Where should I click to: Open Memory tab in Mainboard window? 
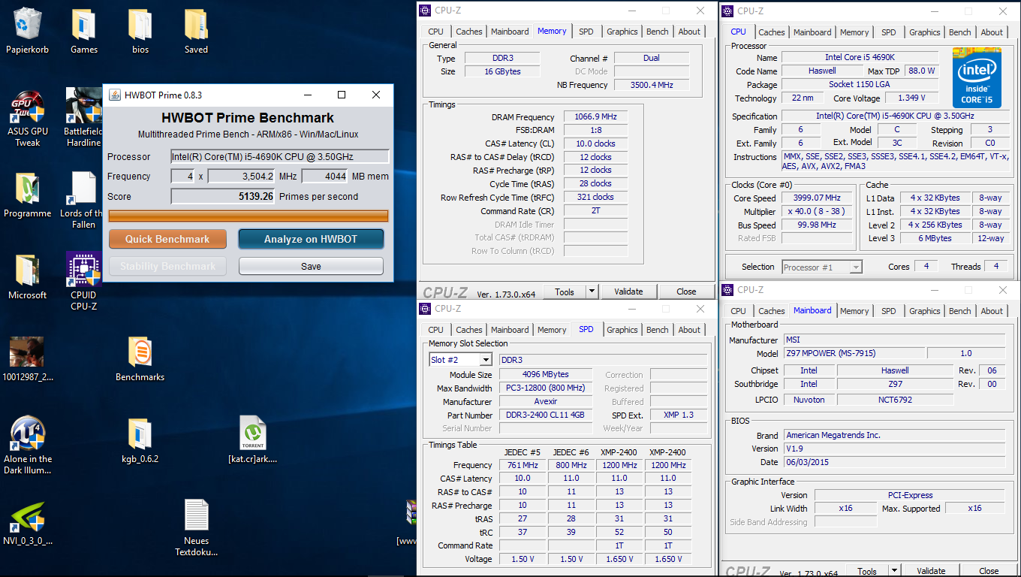tap(854, 311)
